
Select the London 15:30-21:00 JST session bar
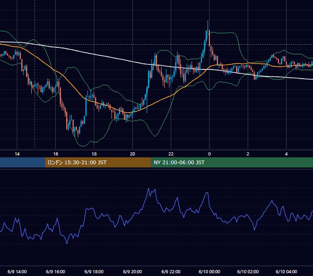(98, 162)
